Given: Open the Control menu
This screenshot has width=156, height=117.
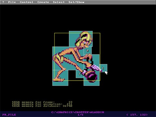Looking at the screenshot, I should tap(26, 2).
